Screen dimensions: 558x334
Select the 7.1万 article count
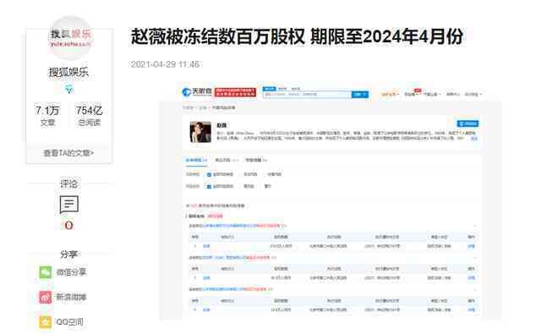(x=47, y=111)
